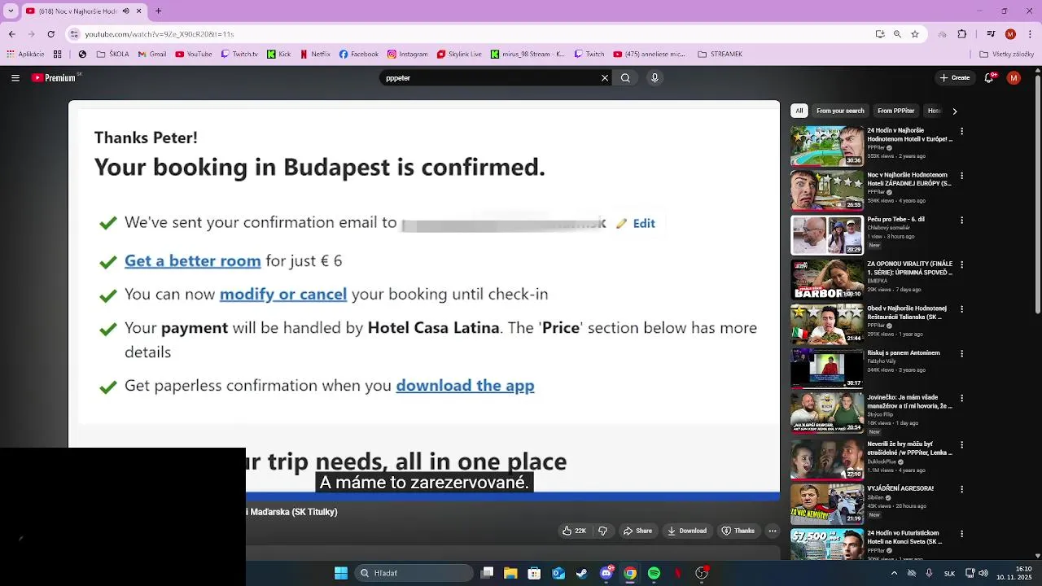Screen dimensions: 1042x586
Task: Open options menu for VYJÁDŘENÍ AGRESORA video
Action: pos(962,489)
